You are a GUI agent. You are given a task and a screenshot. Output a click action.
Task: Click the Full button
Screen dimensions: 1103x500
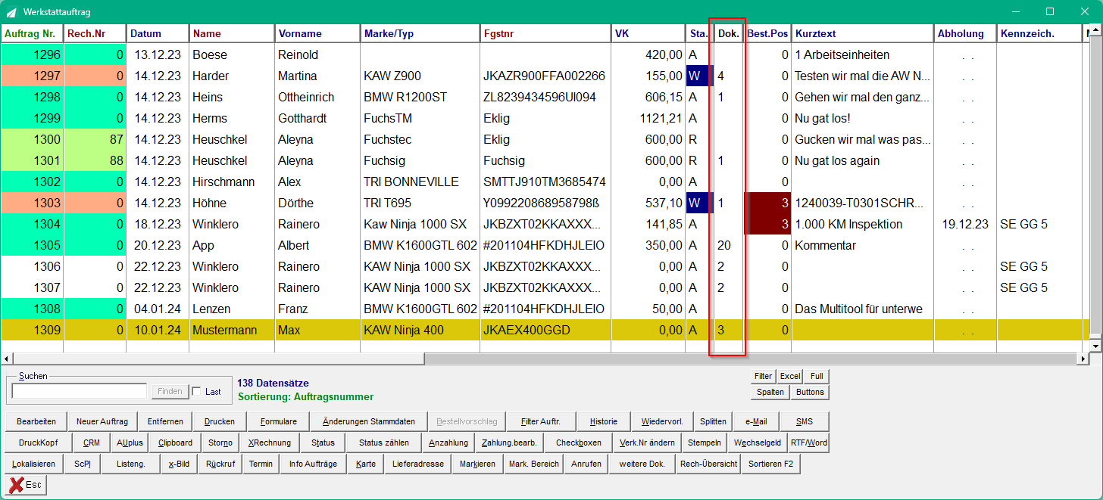tap(817, 377)
